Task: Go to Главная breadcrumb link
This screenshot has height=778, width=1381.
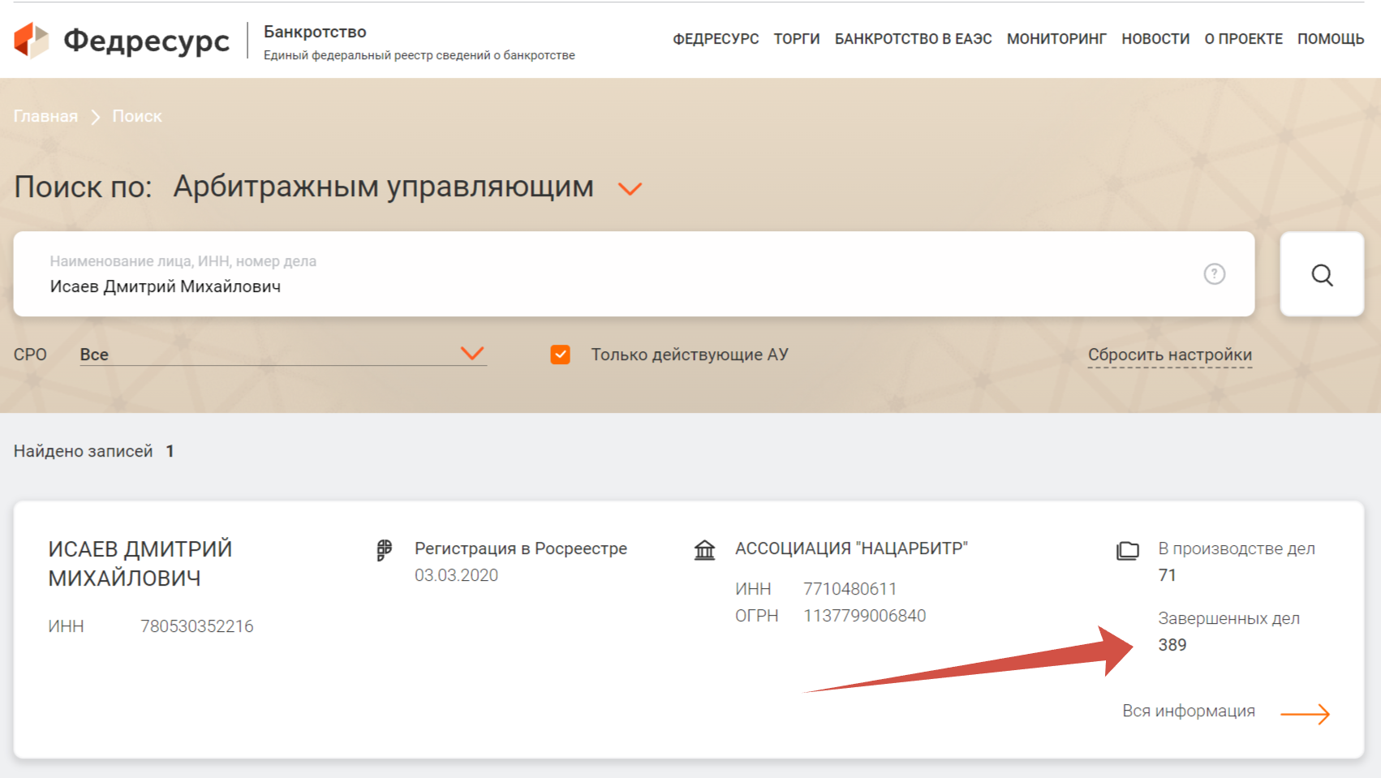Action: click(45, 116)
